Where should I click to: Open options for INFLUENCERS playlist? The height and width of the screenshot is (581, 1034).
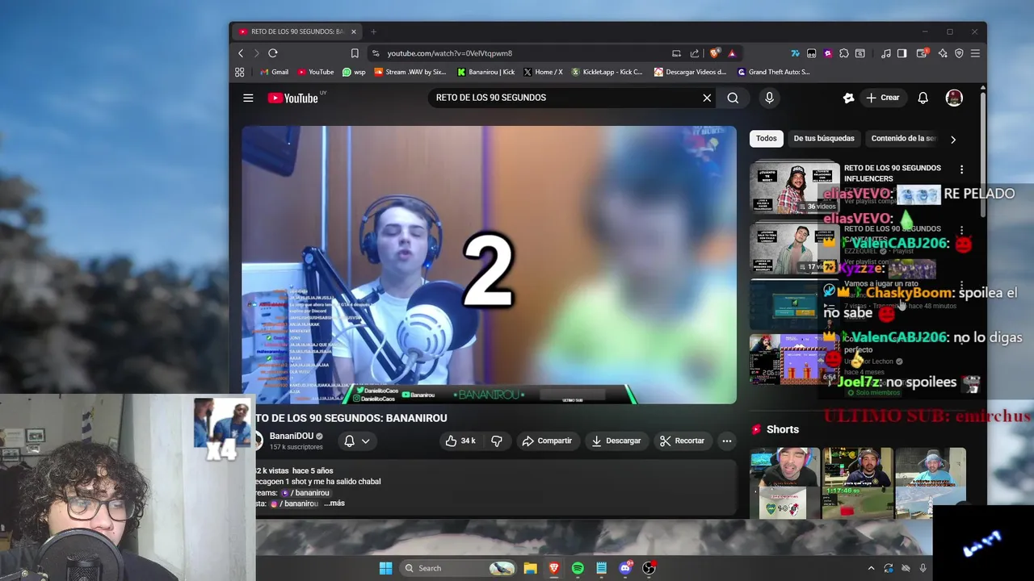coord(961,169)
